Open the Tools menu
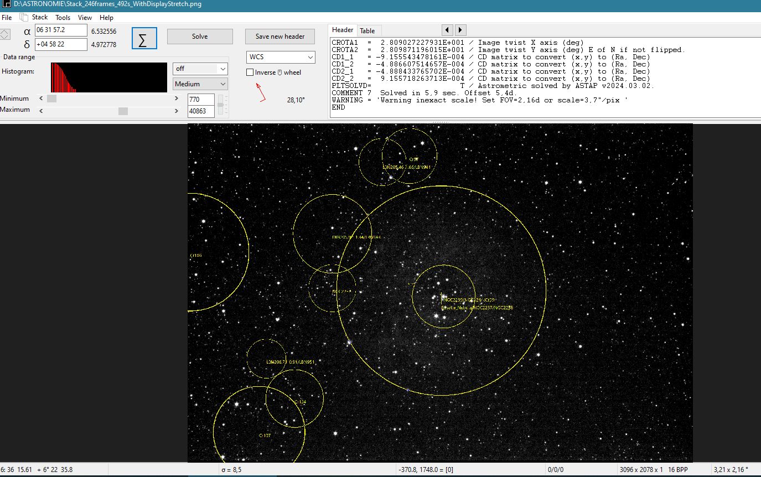 pos(63,17)
